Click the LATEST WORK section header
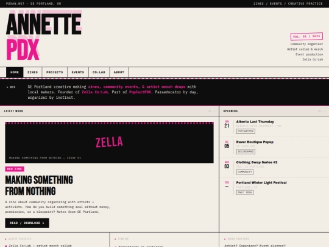 (x=13, y=111)
